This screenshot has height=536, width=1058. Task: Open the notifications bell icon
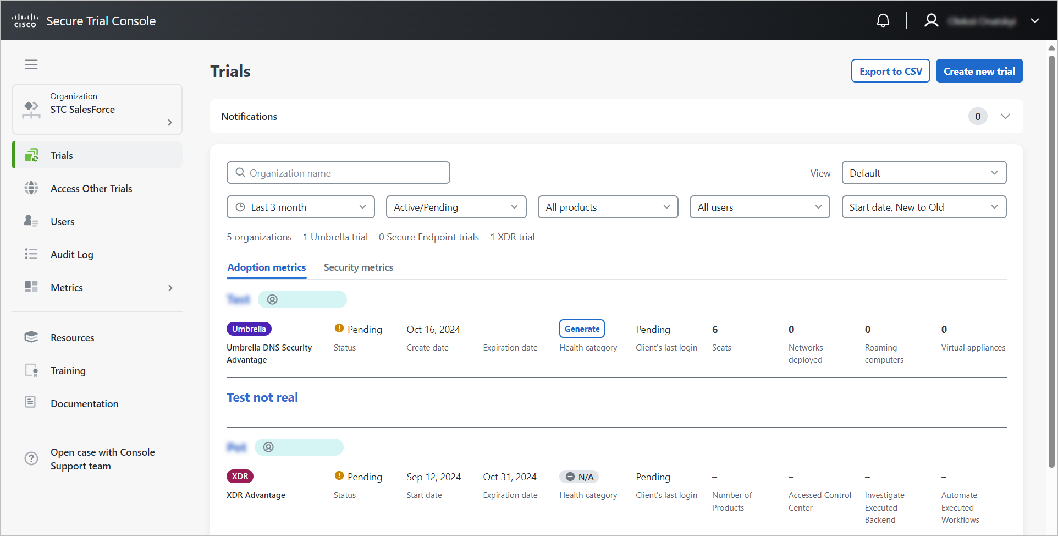(x=883, y=21)
